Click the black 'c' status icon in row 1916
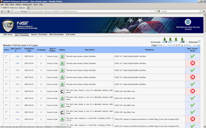The width and height of the screenshot is (206, 128). point(62,112)
